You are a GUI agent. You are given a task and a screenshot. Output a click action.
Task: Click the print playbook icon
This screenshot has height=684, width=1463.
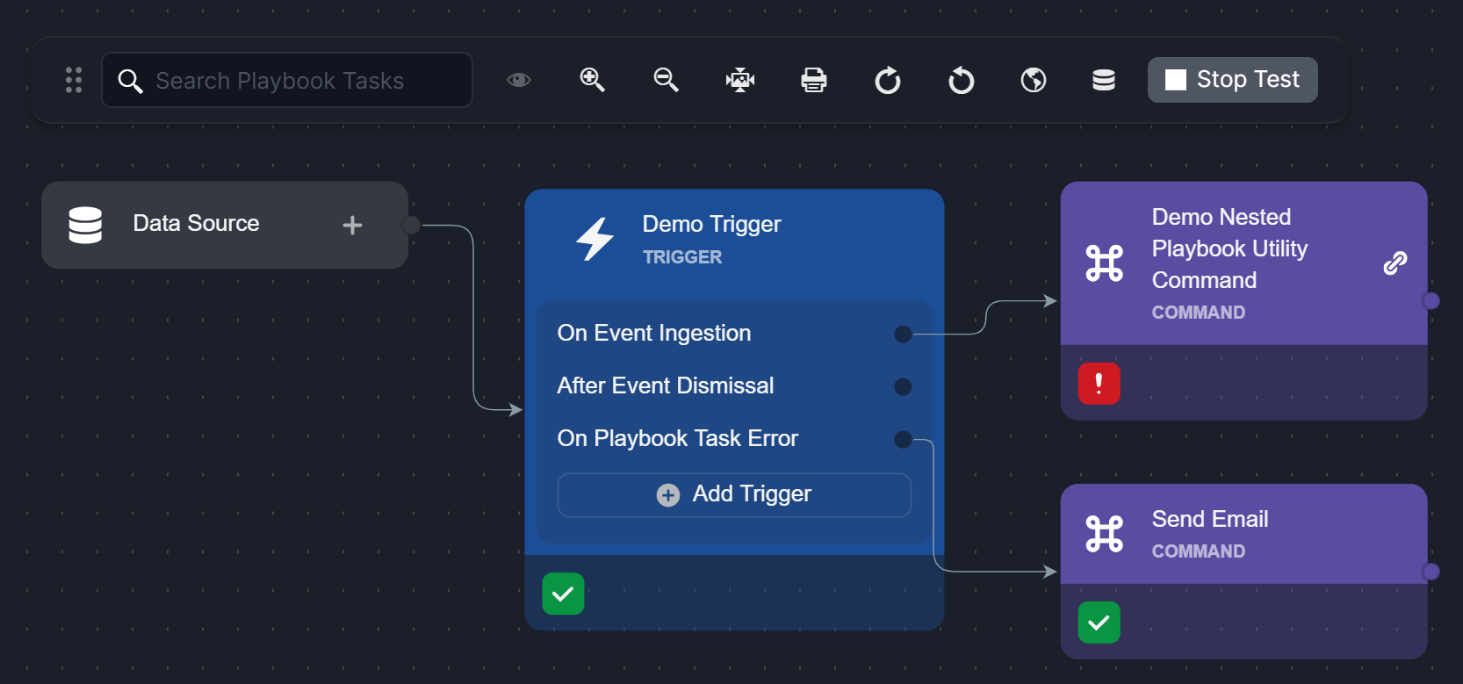coord(814,80)
